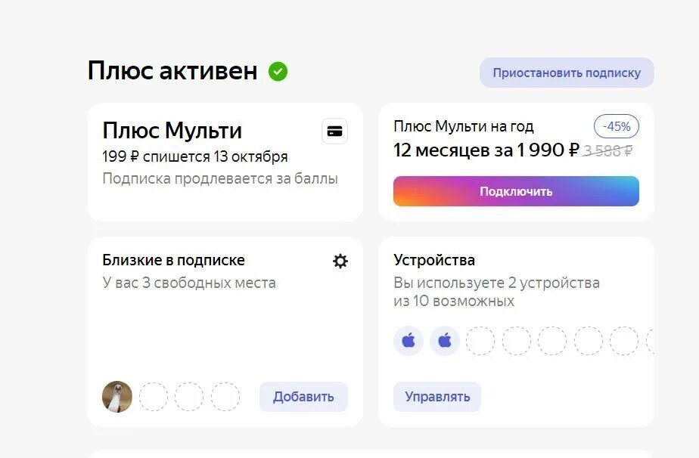Select the first Apple device icon
Screen dimensions: 699x458
(x=409, y=341)
